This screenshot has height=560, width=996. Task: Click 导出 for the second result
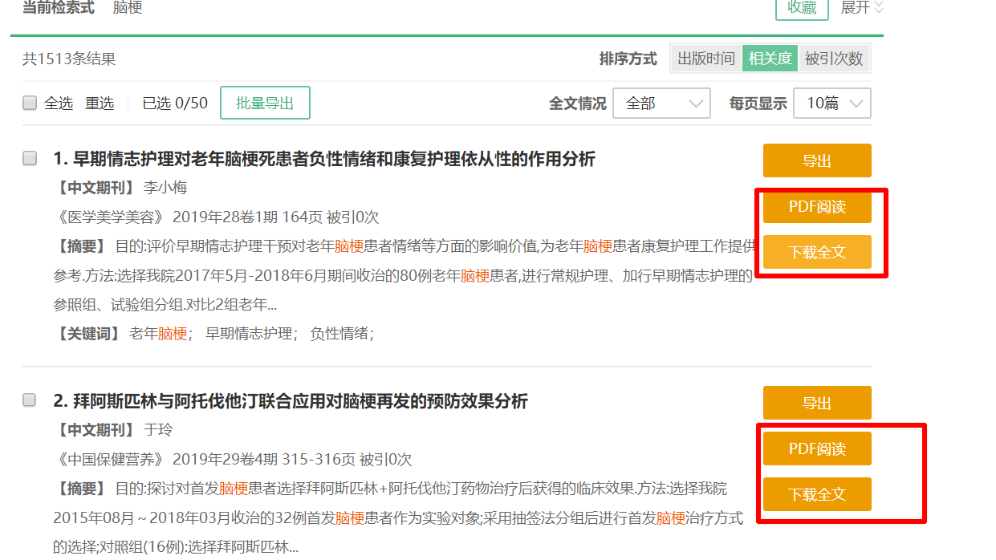[816, 403]
